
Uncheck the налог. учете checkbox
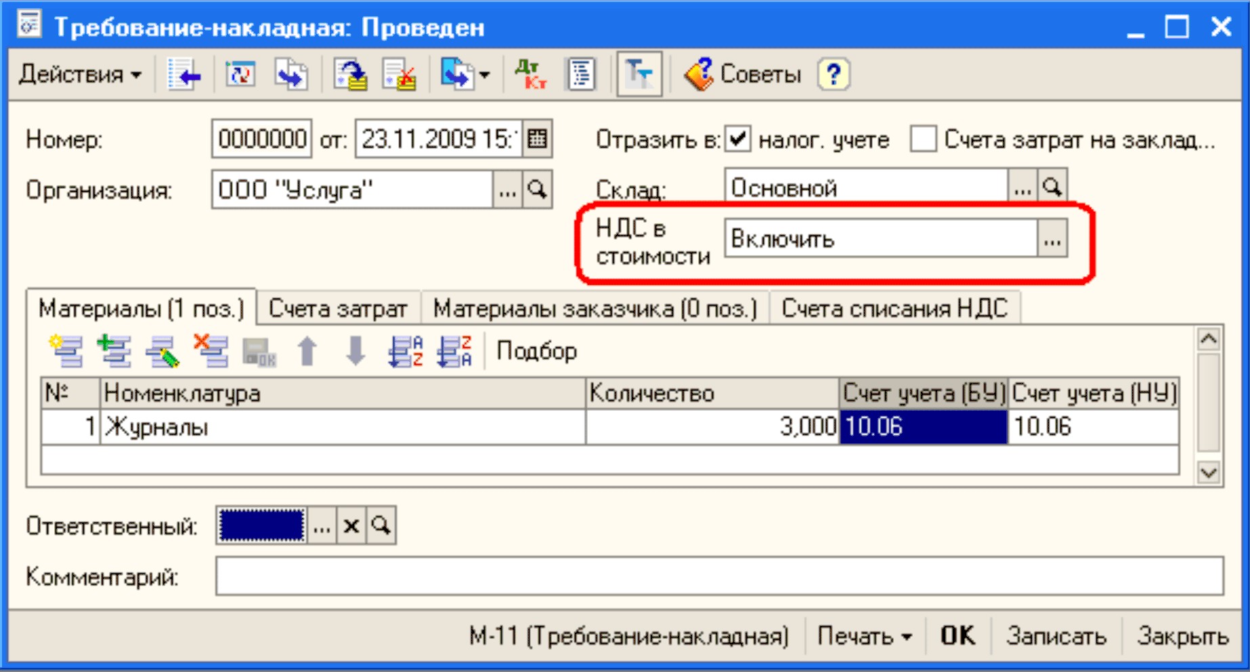click(737, 139)
